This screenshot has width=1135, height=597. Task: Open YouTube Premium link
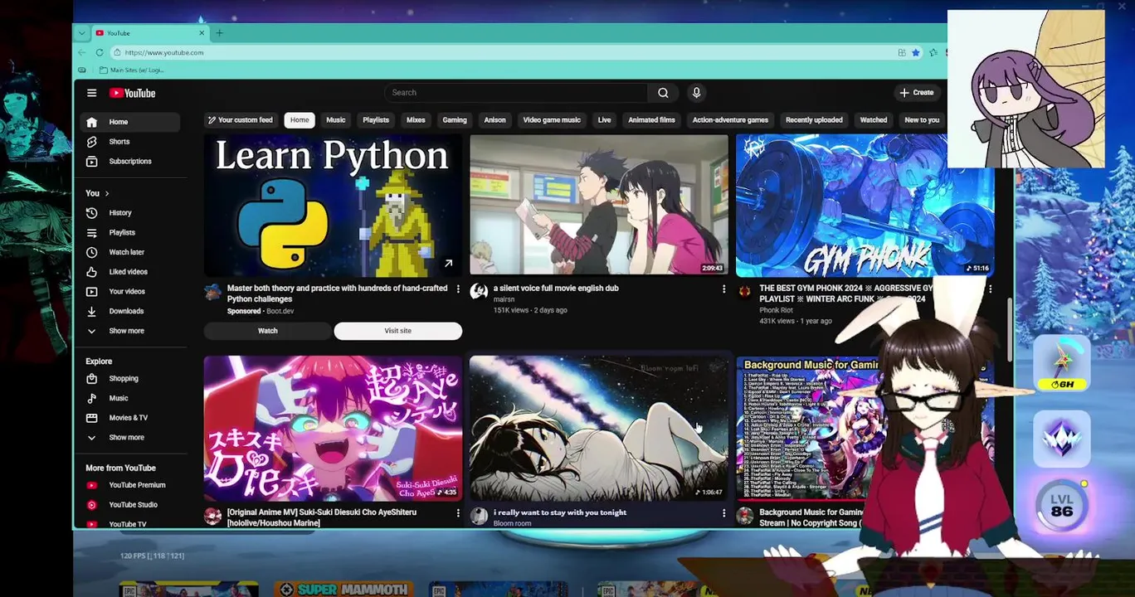(131, 485)
